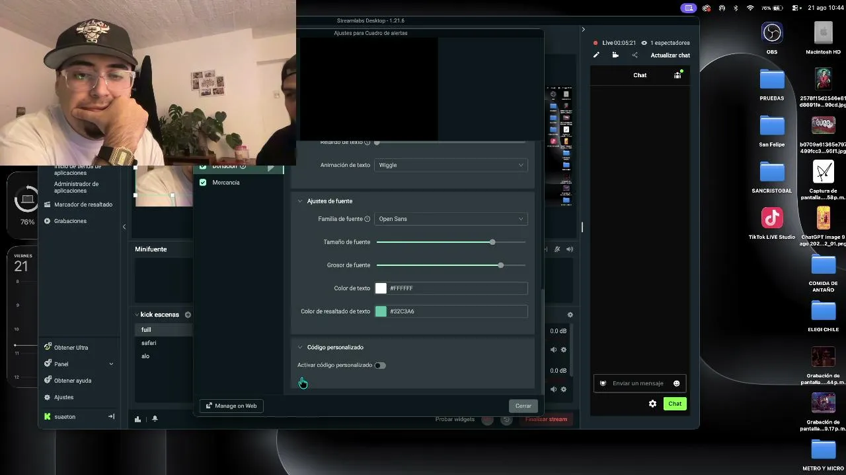846x475 pixels.
Task: Collapse the Ajustes de fuente section
Action: [x=300, y=201]
